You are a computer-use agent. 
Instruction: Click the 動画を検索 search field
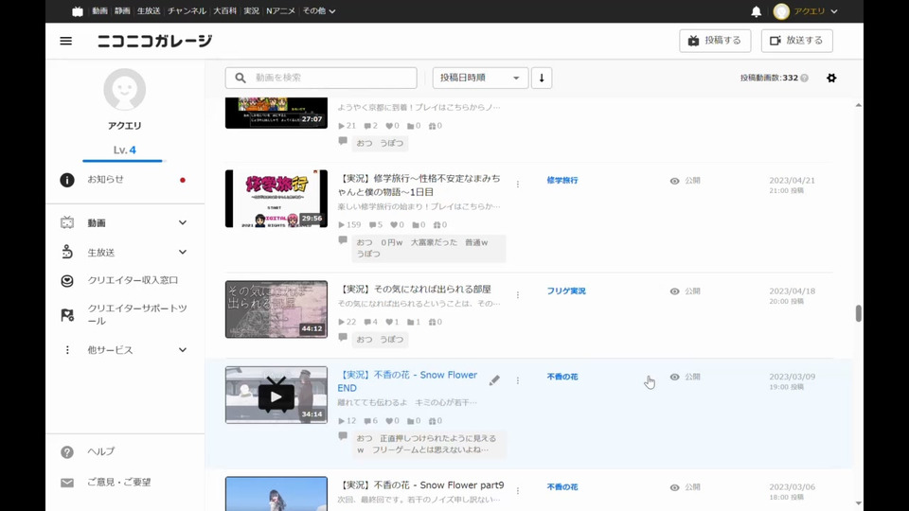point(321,78)
